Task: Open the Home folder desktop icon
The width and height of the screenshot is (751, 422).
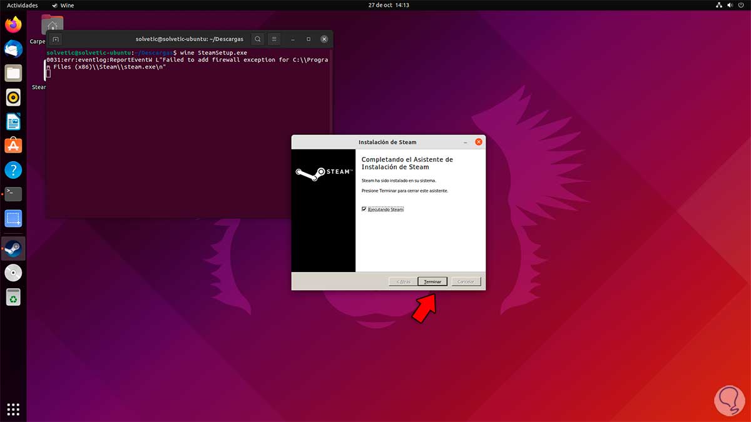Action: [x=52, y=25]
